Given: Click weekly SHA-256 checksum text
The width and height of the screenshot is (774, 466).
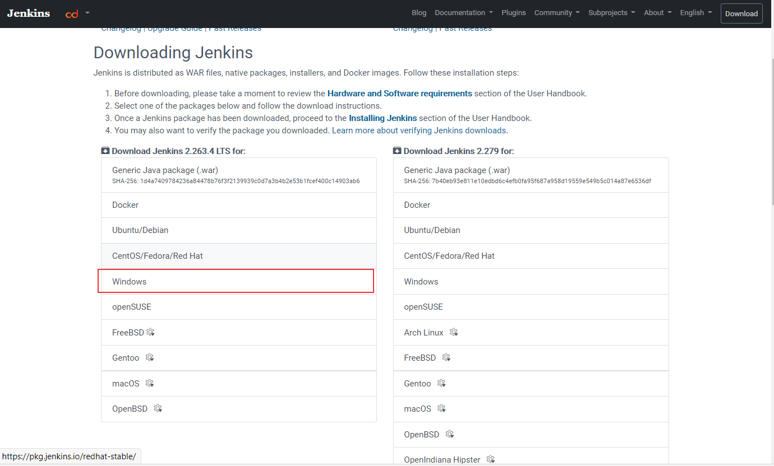Looking at the screenshot, I should [x=528, y=181].
